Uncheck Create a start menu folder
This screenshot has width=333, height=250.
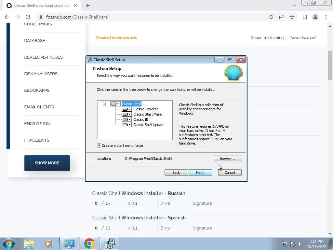pyautogui.click(x=99, y=146)
